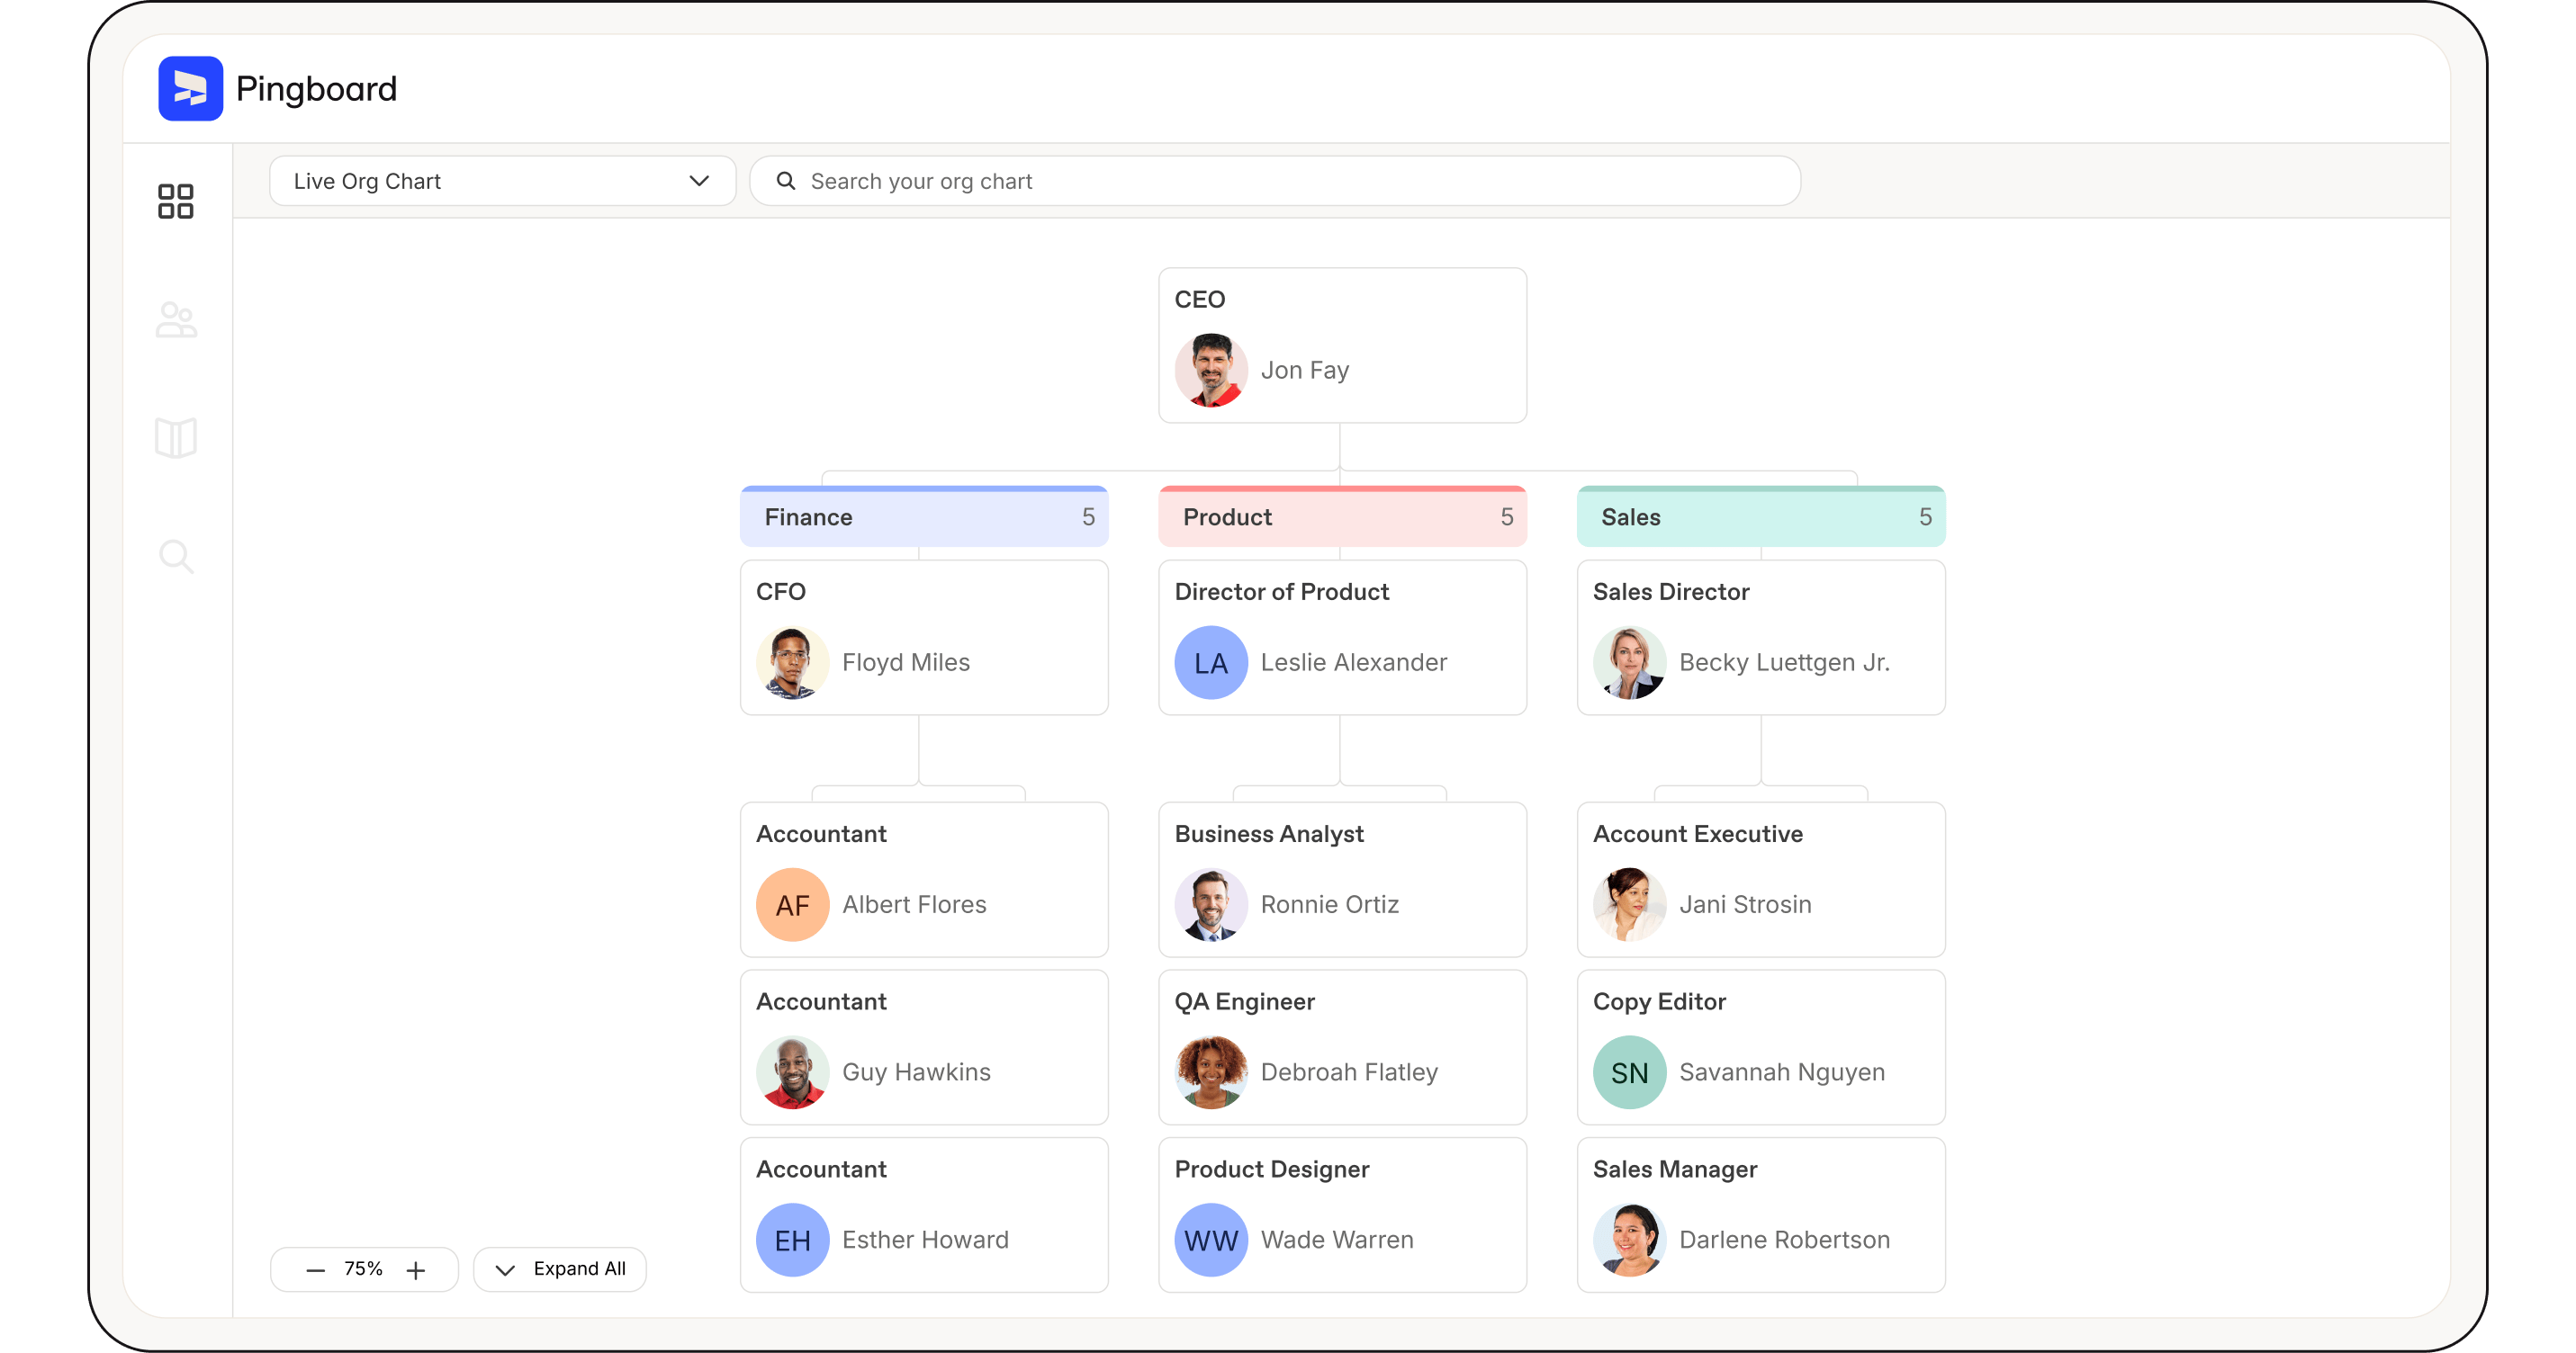This screenshot has height=1353, width=2576.
Task: Collapse the Product department header
Action: [1341, 517]
